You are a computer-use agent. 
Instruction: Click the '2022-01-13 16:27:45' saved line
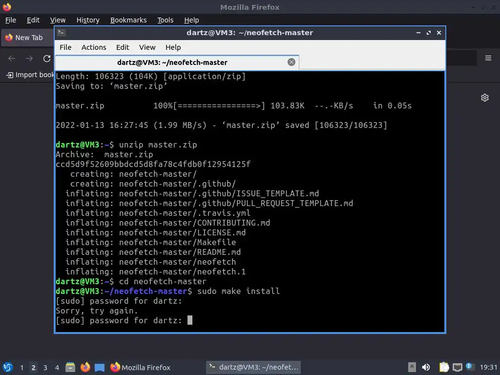click(221, 125)
